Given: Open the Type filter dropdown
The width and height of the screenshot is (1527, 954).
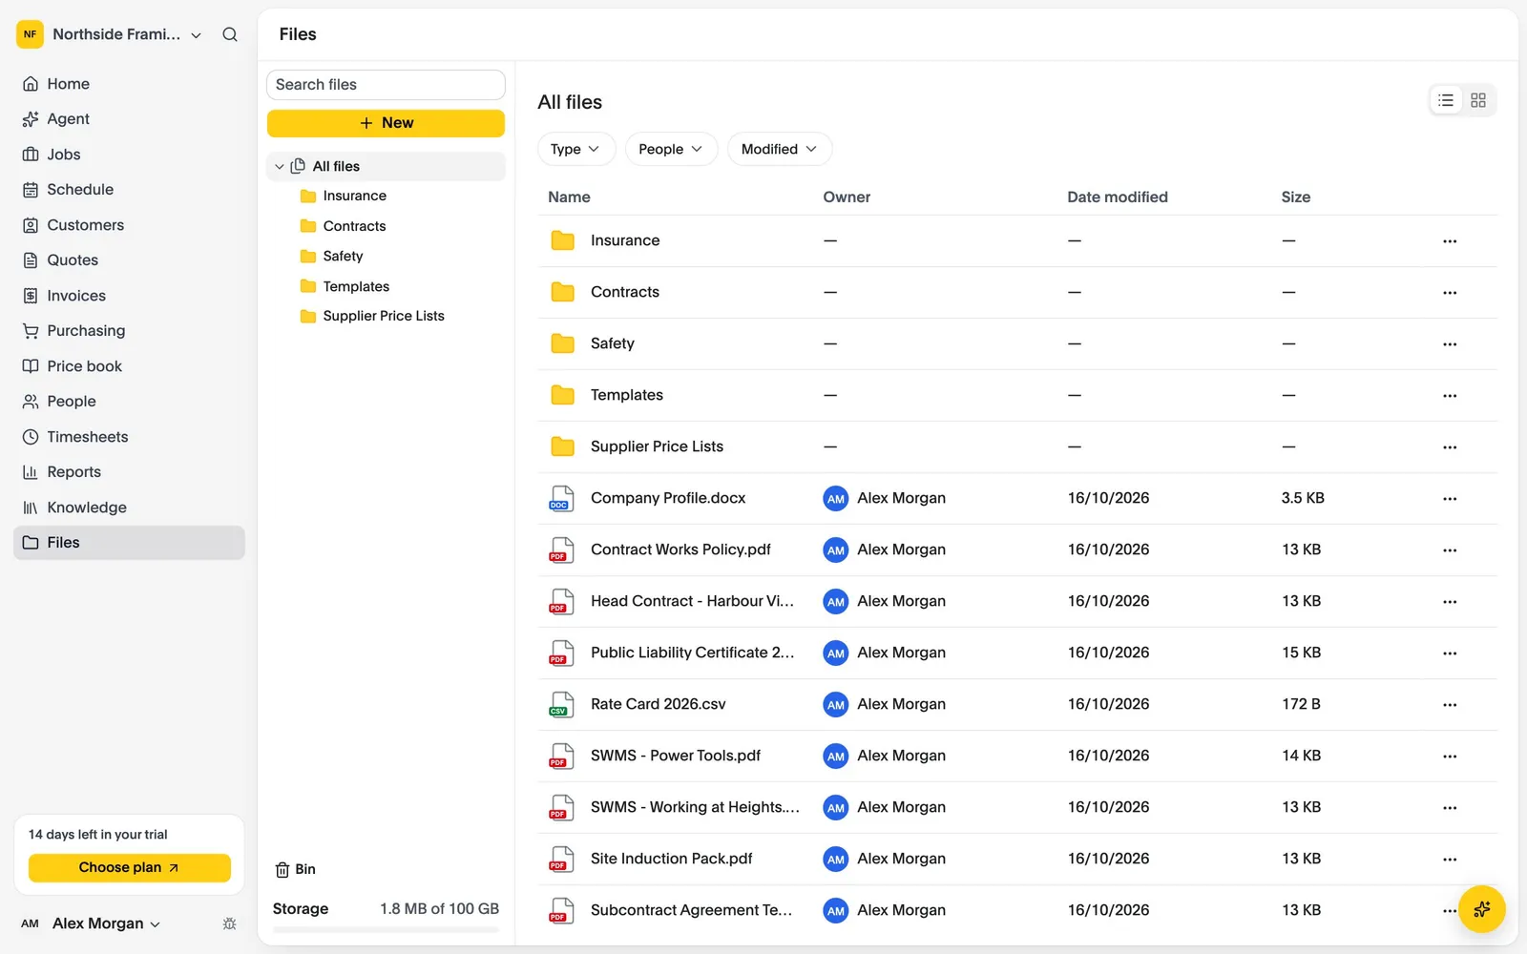Looking at the screenshot, I should (x=575, y=149).
